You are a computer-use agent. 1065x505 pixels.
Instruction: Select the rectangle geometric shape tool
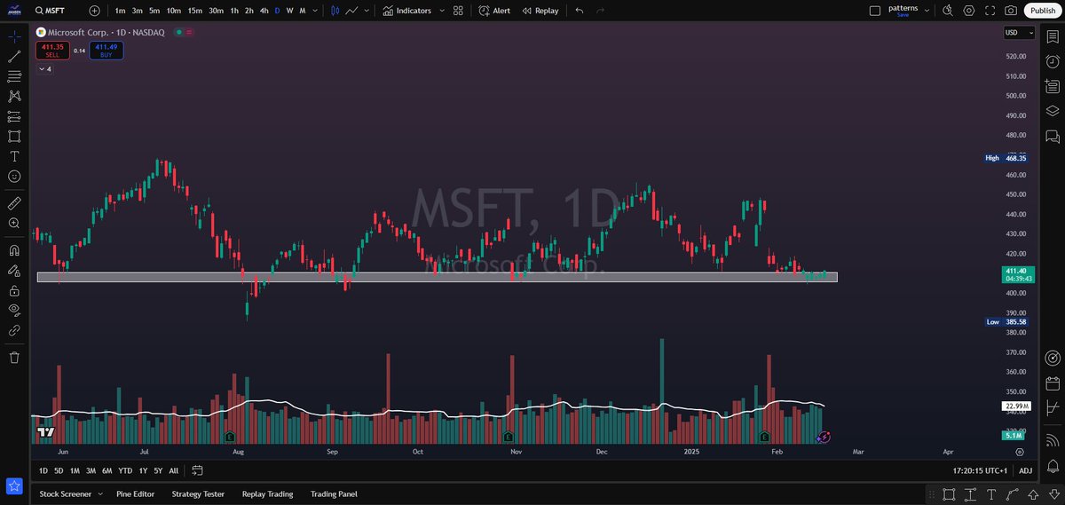(x=14, y=136)
